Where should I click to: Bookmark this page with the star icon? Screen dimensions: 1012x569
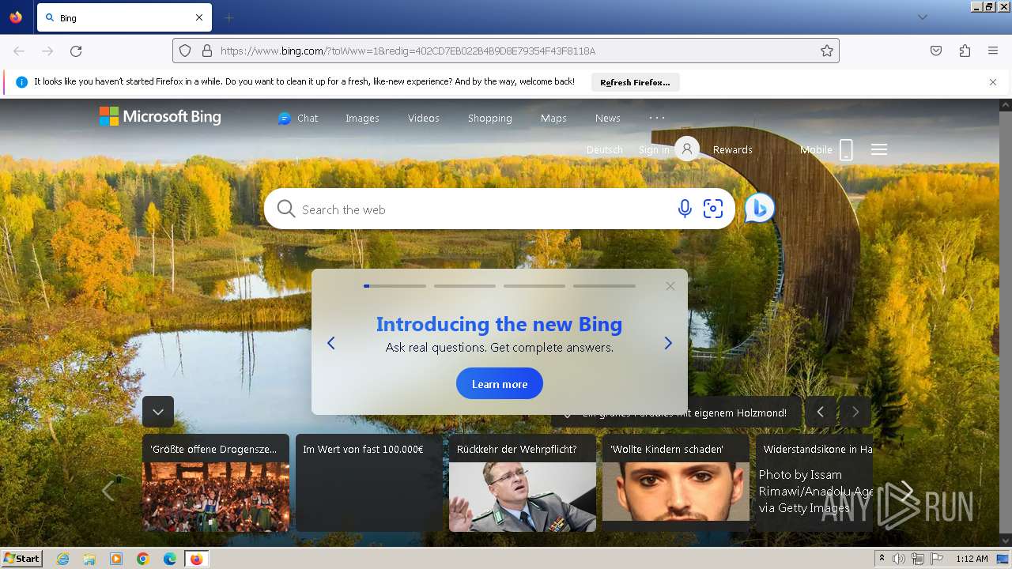point(827,51)
